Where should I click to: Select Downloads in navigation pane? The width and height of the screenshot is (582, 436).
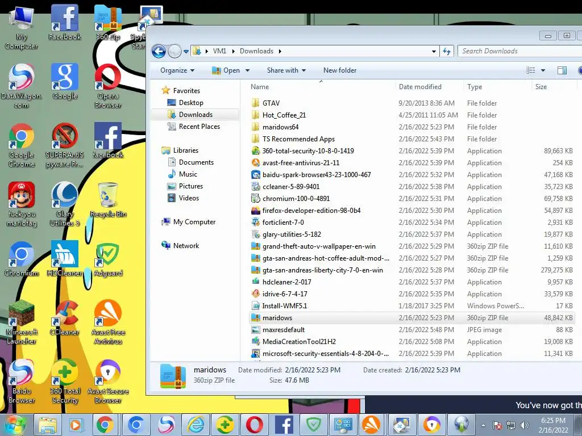pos(196,115)
